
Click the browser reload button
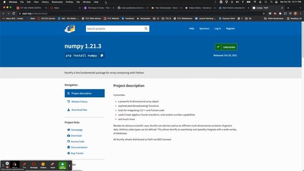pyautogui.click(x=14, y=13)
